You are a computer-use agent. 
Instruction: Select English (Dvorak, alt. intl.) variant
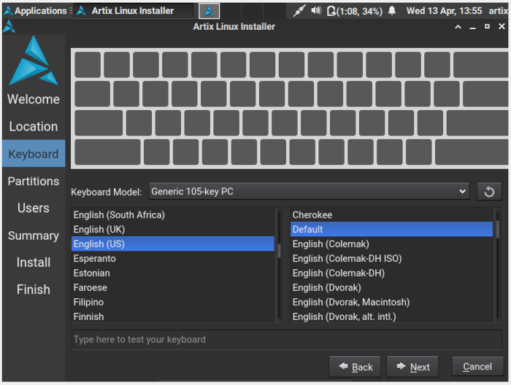pos(391,316)
